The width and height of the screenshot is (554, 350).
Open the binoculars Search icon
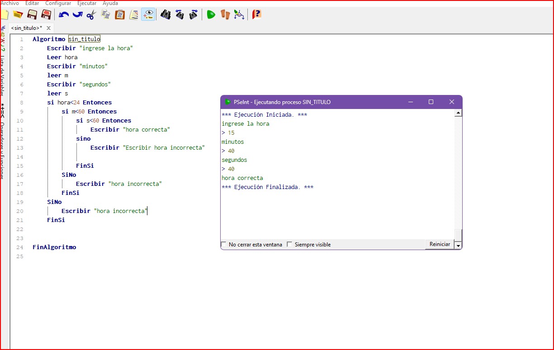pos(166,14)
